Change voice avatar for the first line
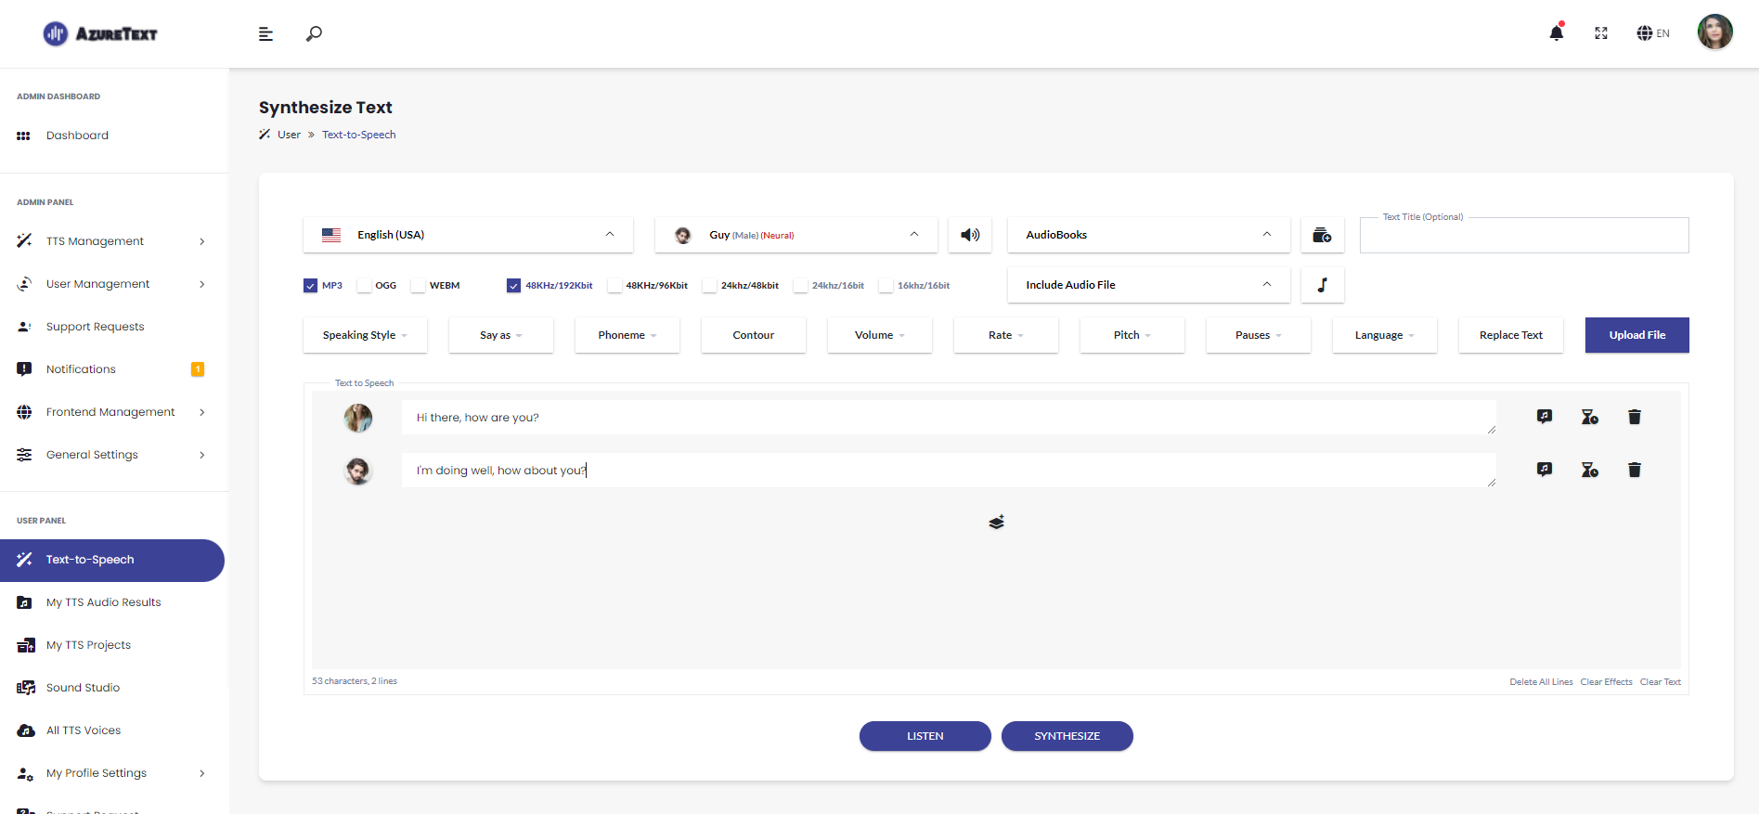This screenshot has width=1759, height=814. 358,418
